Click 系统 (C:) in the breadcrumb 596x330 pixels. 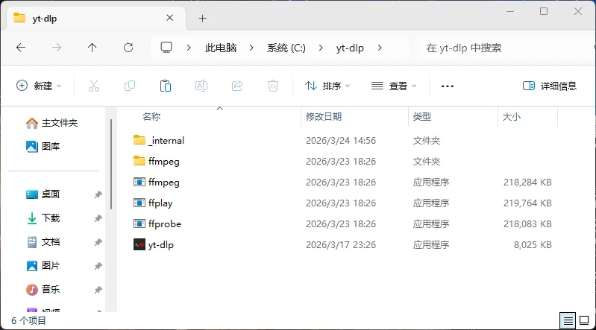coord(286,48)
